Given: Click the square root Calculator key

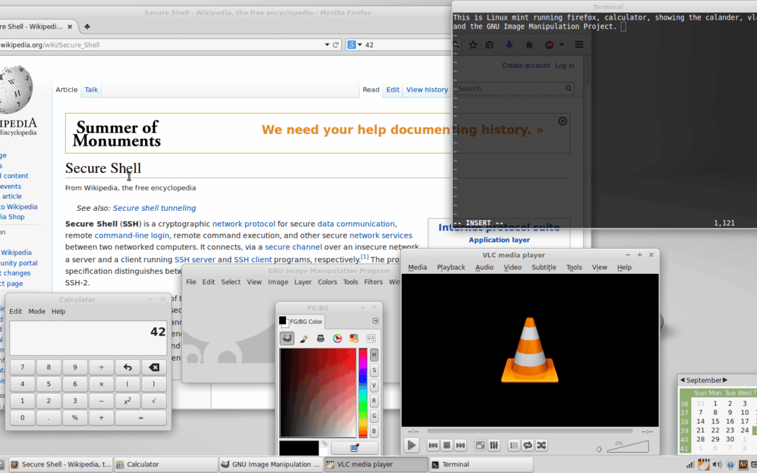Looking at the screenshot, I should coord(154,401).
